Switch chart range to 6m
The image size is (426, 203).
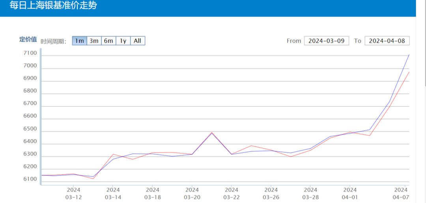(108, 41)
